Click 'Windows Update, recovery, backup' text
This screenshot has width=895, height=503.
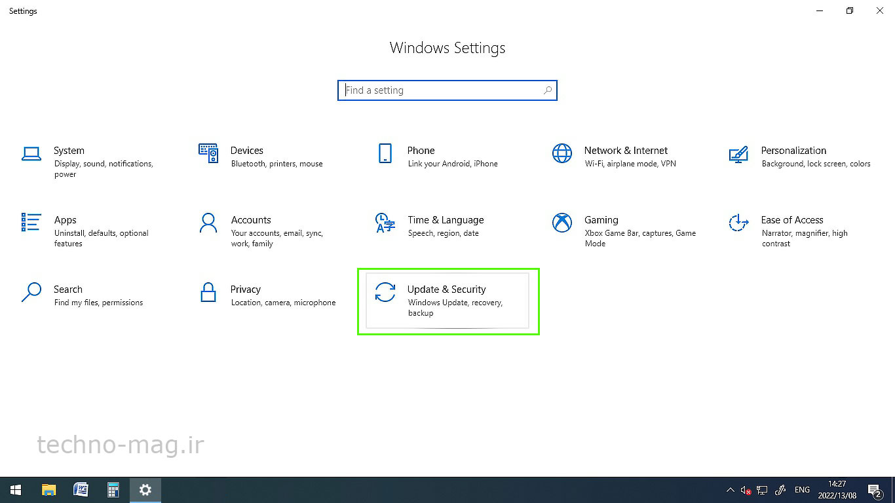point(455,308)
